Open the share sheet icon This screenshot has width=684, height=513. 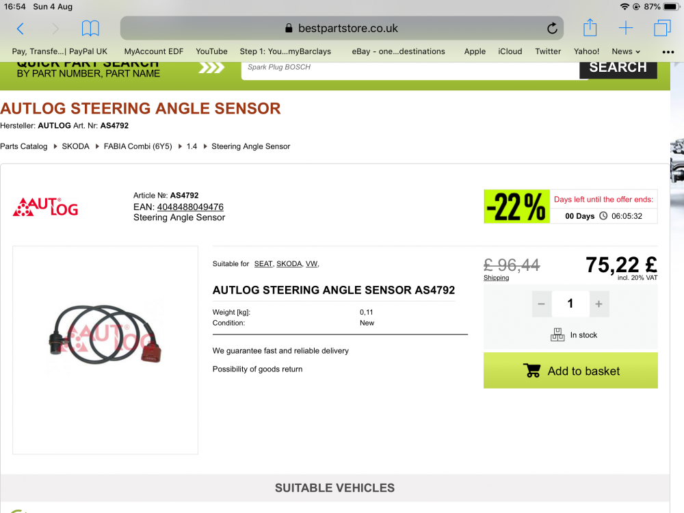(590, 28)
